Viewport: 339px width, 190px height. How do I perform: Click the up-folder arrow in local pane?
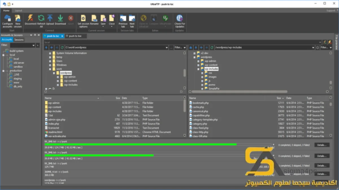(46, 48)
